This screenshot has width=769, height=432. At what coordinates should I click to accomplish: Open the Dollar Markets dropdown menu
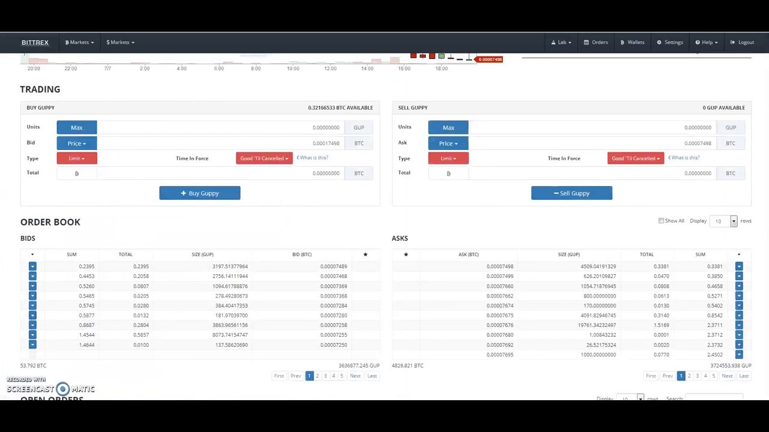coord(120,43)
